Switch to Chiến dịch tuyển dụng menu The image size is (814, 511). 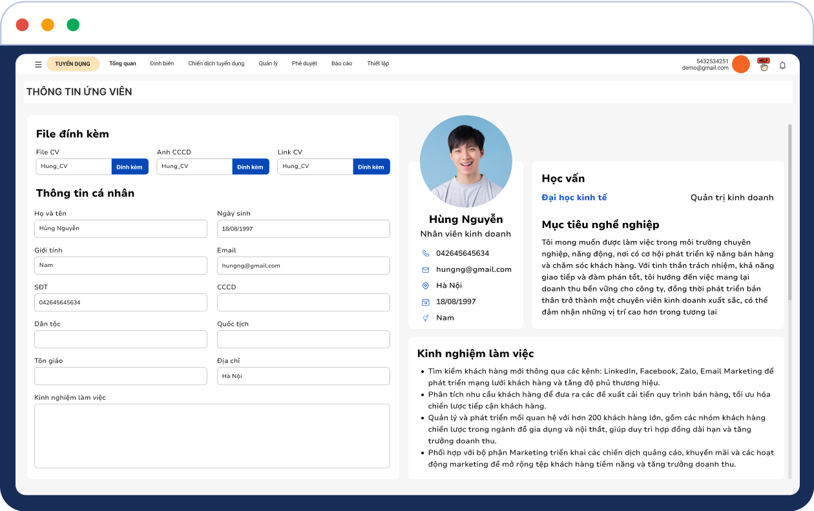click(216, 64)
